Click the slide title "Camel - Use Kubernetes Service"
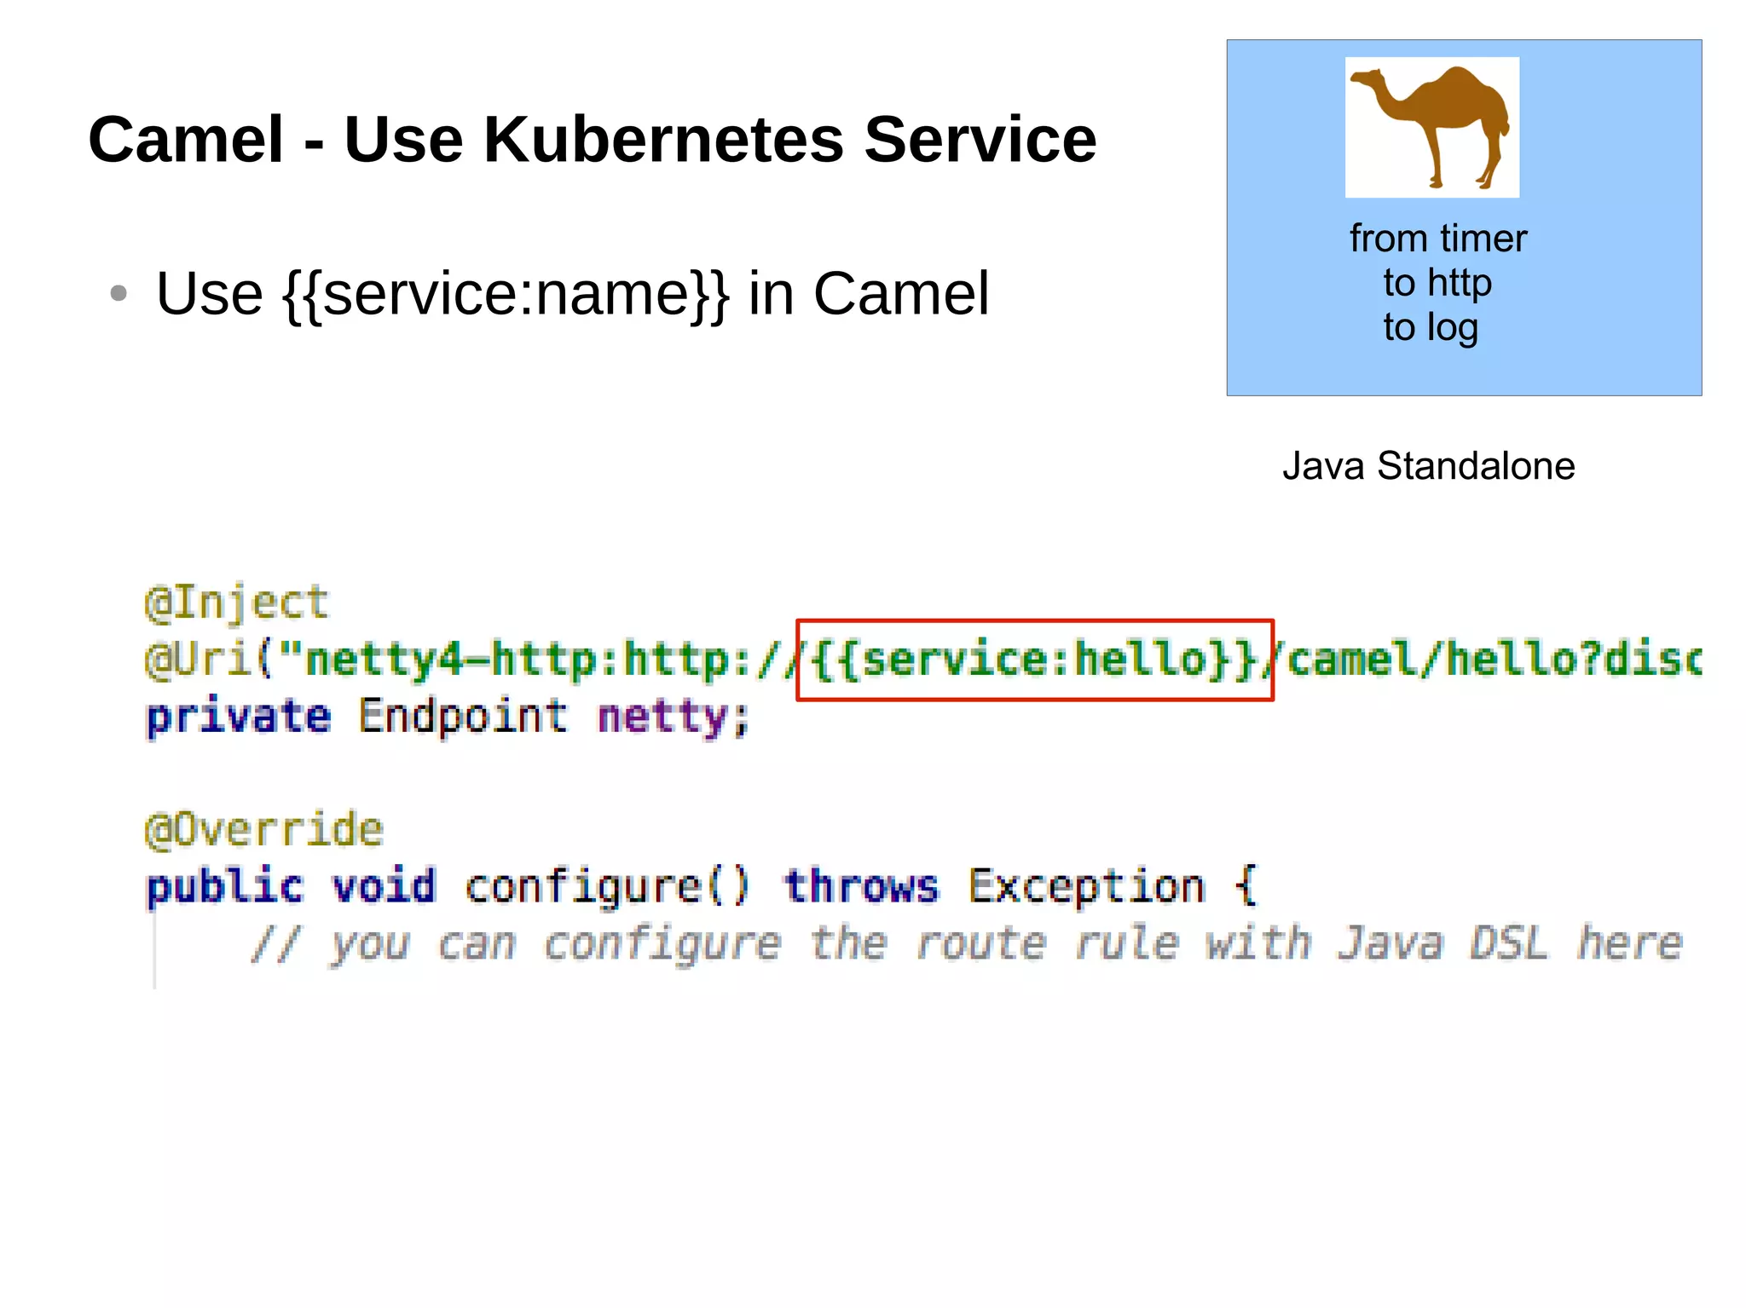The image size is (1746, 1308). tap(592, 140)
